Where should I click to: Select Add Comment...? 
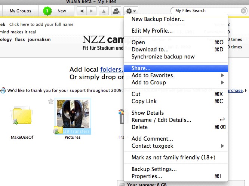176,139
